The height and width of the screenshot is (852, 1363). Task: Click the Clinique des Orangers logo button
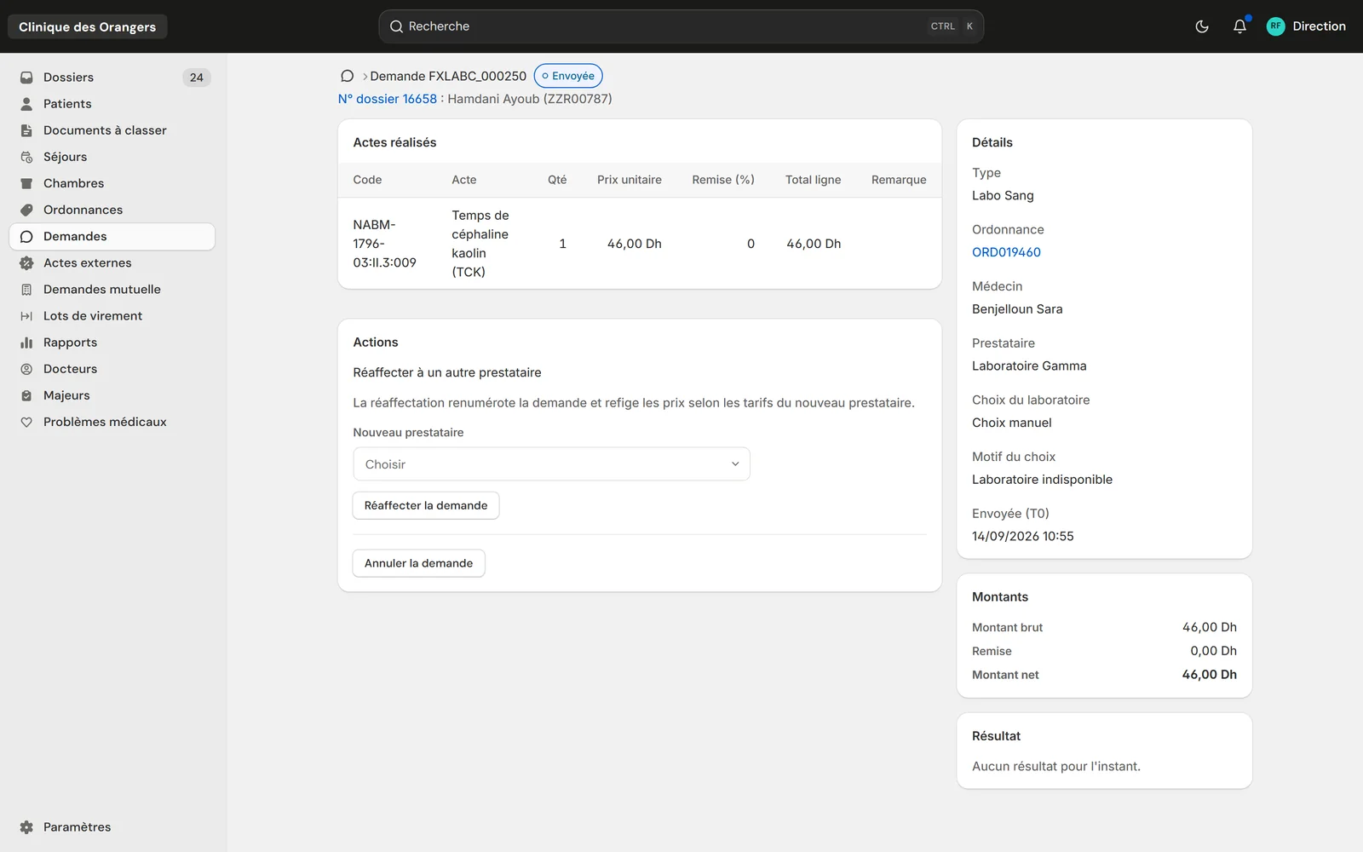pos(88,26)
